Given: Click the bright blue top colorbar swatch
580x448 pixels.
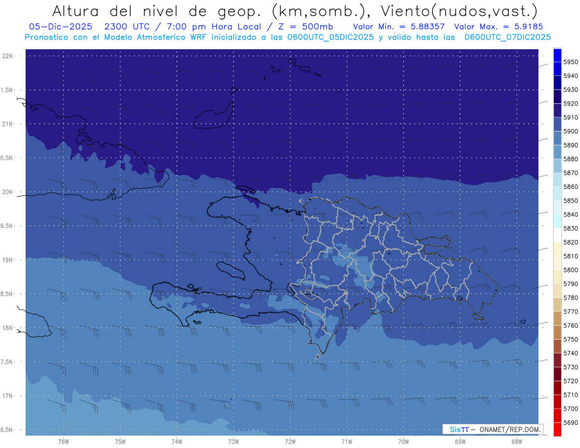Looking at the screenshot, I should pyautogui.click(x=557, y=55).
